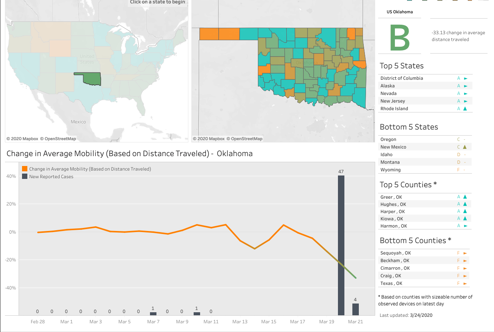Click the A grade letter for District of Columbia

[x=459, y=78]
